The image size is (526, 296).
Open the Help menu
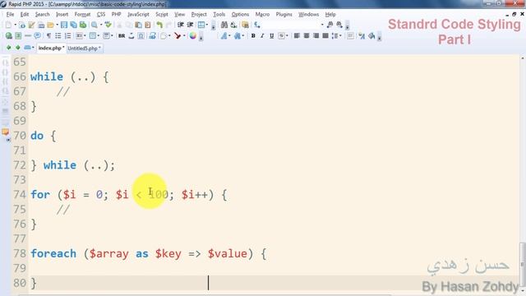(330, 15)
